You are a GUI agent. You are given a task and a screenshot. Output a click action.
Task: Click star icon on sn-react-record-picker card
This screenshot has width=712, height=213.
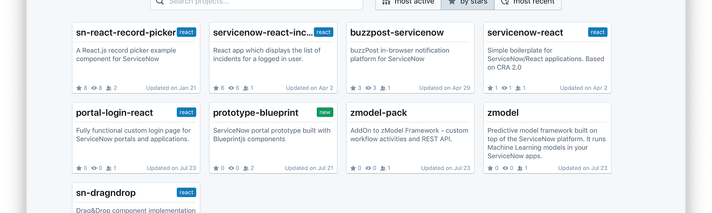(x=79, y=88)
